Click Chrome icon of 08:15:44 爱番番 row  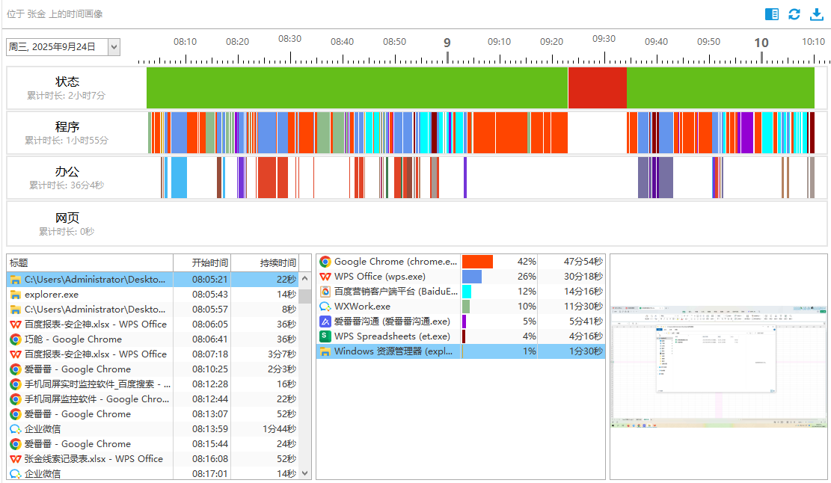(x=16, y=444)
